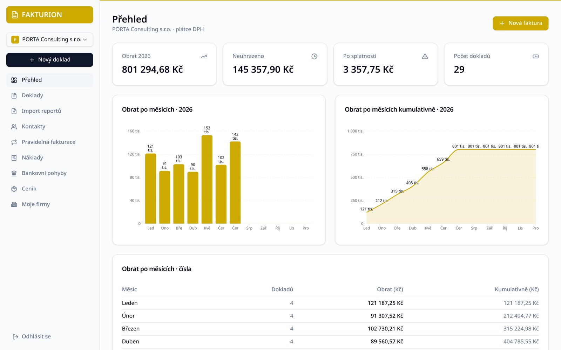The width and height of the screenshot is (561, 350).
Task: Click the 659 tis. point on cumulative chart
Action: point(444,163)
